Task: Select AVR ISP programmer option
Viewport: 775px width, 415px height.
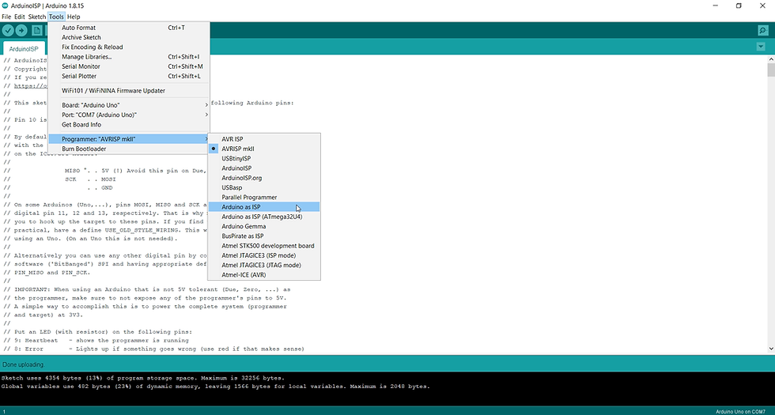Action: point(264,139)
